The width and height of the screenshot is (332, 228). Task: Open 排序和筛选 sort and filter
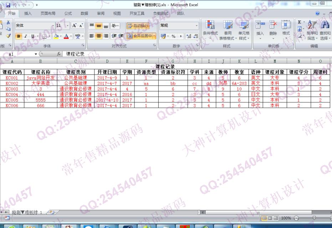(x=312, y=30)
